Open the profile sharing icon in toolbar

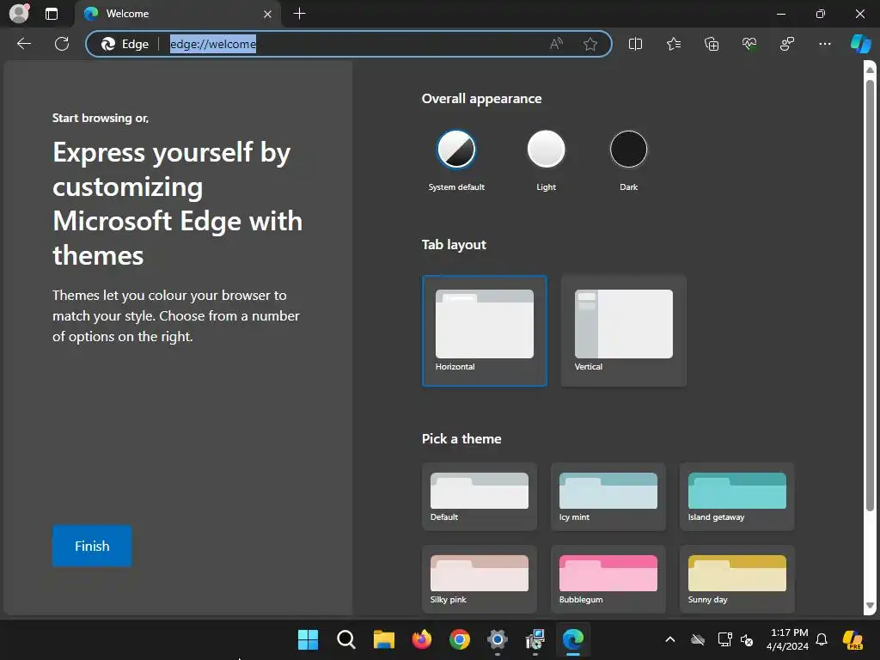tap(787, 44)
